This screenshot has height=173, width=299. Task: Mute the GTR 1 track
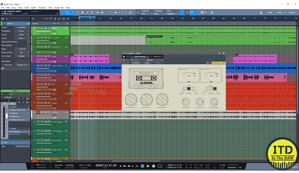tap(38, 28)
